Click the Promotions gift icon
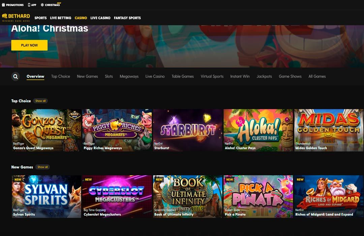This screenshot has width=364, height=236. [x=3, y=5]
